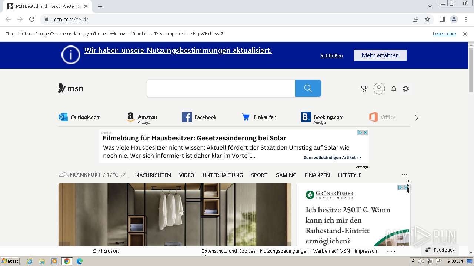The image size is (474, 266).
Task: Focus the MSN search field
Action: point(221,88)
